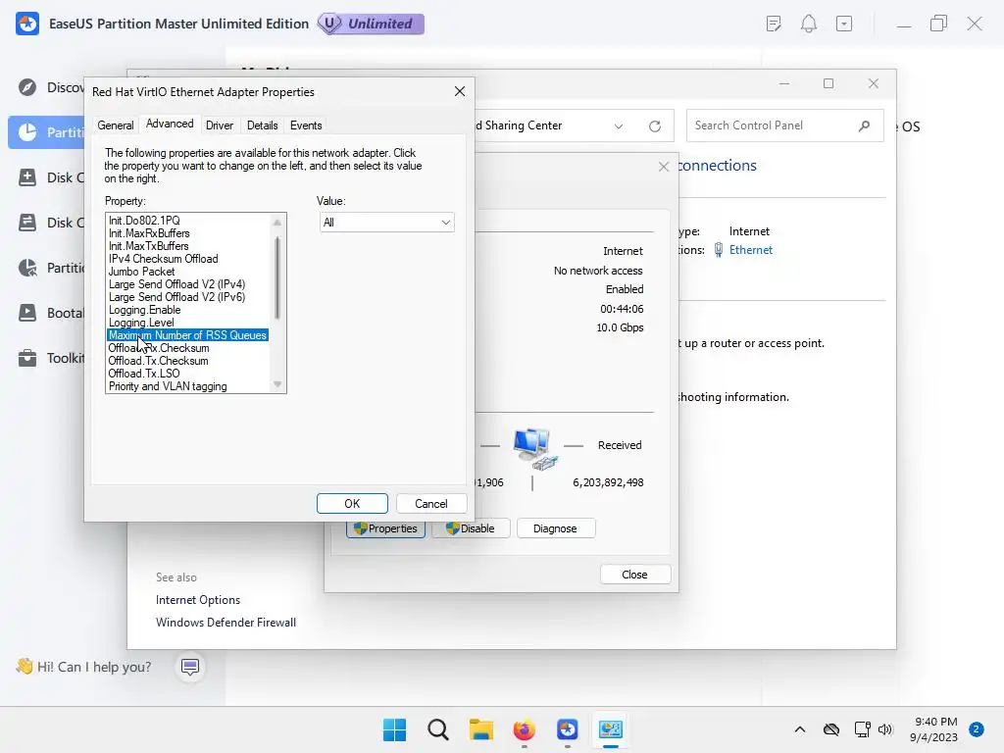Show hidden system tray icons
This screenshot has width=1004, height=753.
click(800, 729)
